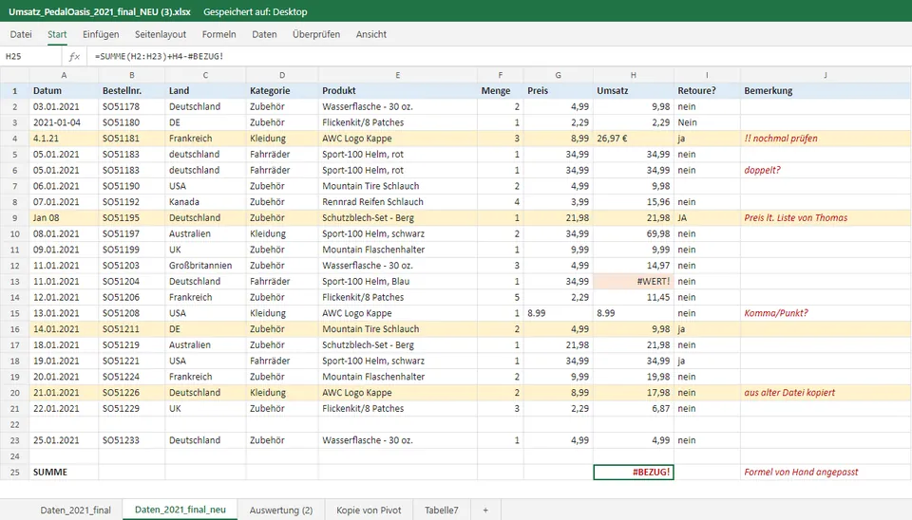912x520 pixels.
Task: Click product 'Schutzblech-Set - Berg' in row 9
Action: [x=398, y=218]
